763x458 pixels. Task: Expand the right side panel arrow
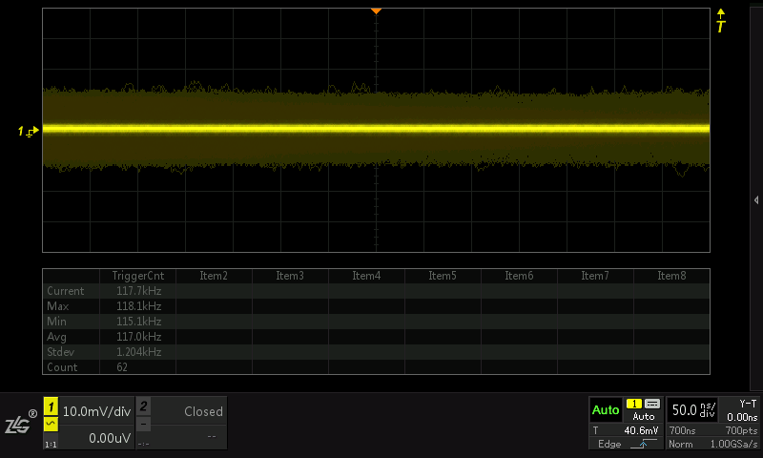click(x=755, y=199)
